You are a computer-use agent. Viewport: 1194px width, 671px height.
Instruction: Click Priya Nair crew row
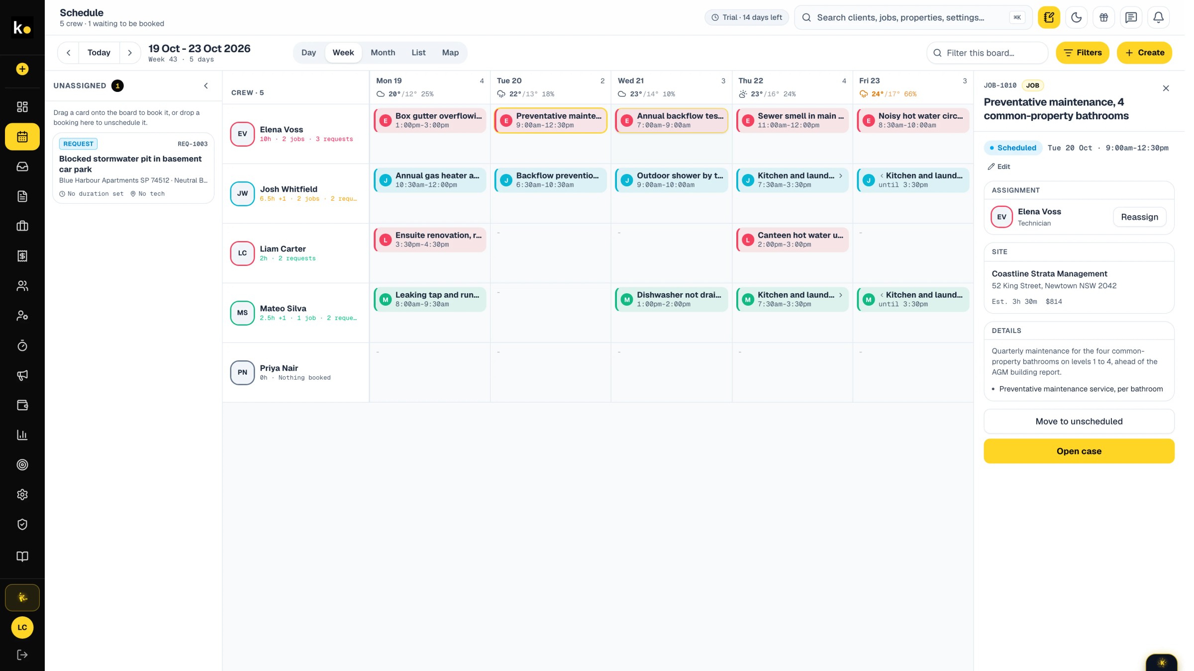(x=296, y=372)
